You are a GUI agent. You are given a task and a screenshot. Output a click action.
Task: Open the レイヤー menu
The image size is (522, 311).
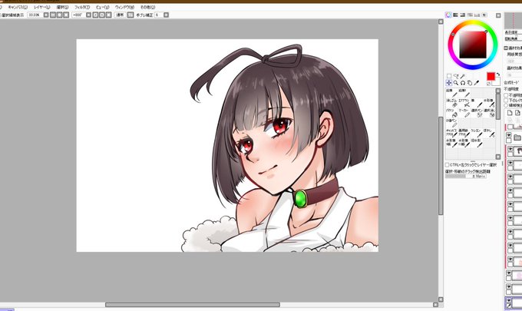(41, 7)
